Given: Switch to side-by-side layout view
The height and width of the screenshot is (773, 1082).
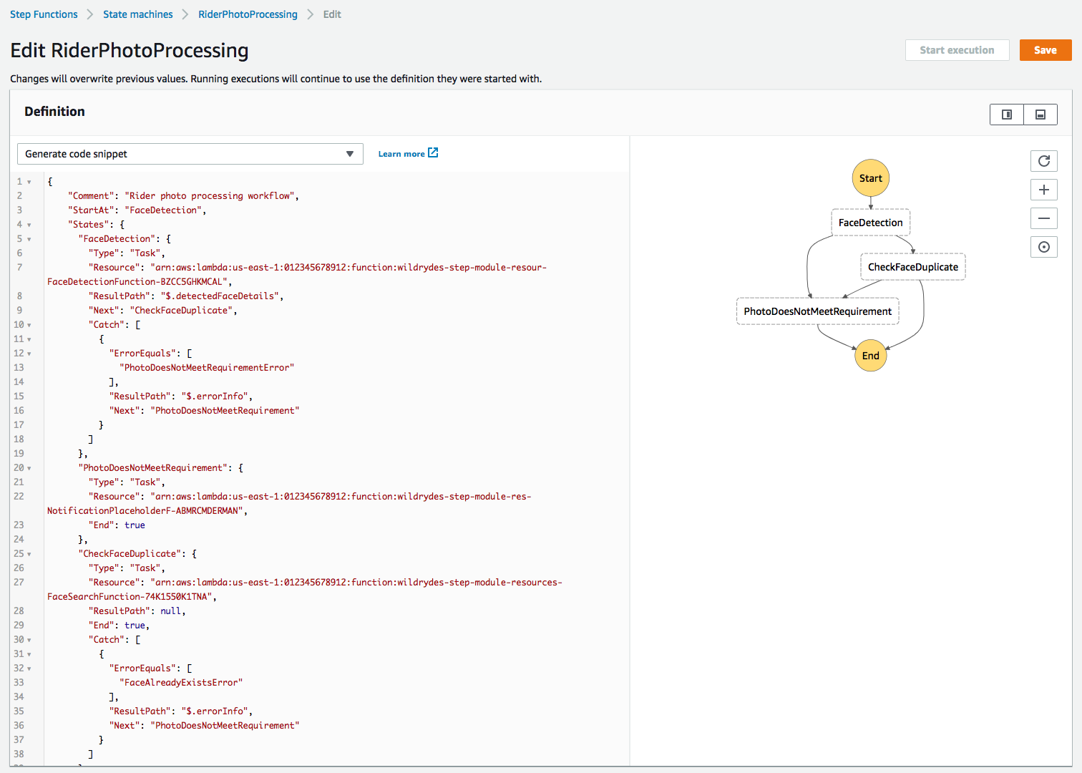Looking at the screenshot, I should click(x=1007, y=115).
